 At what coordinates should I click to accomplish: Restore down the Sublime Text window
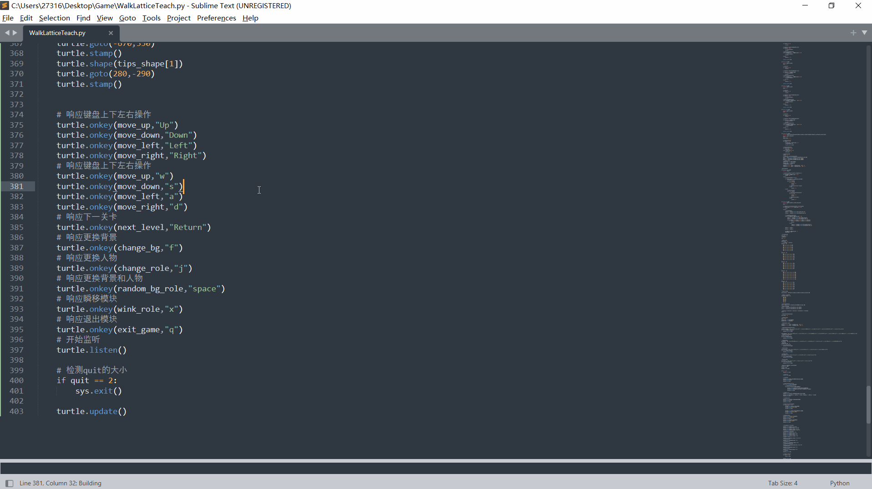(831, 5)
